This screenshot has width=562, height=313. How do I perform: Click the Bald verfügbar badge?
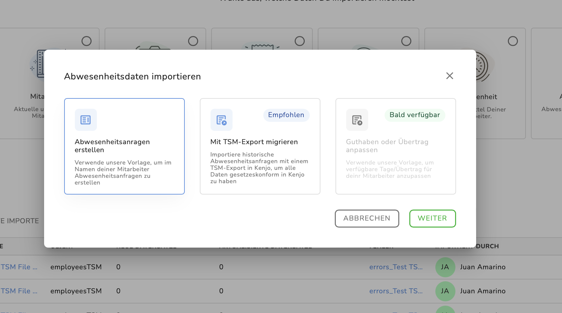[415, 115]
